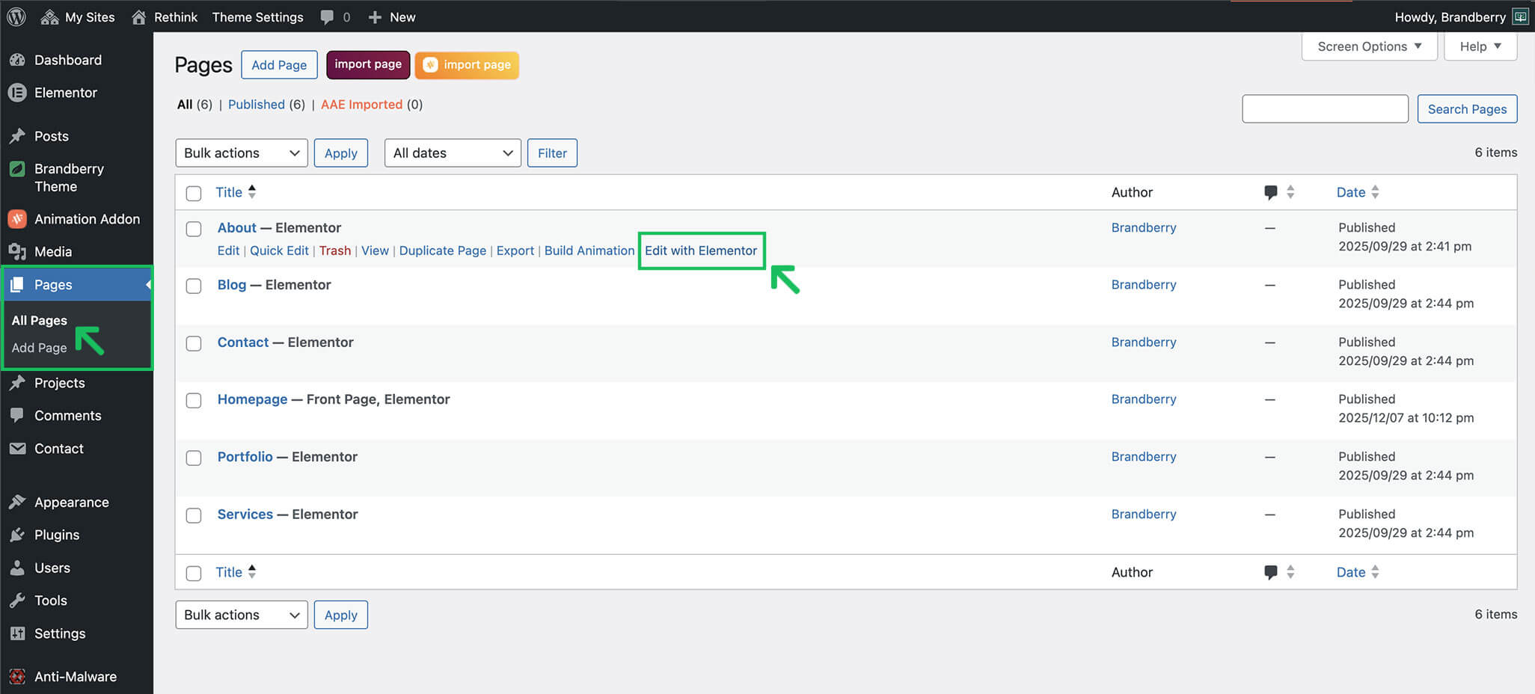Click into the page search input field

pyautogui.click(x=1324, y=109)
